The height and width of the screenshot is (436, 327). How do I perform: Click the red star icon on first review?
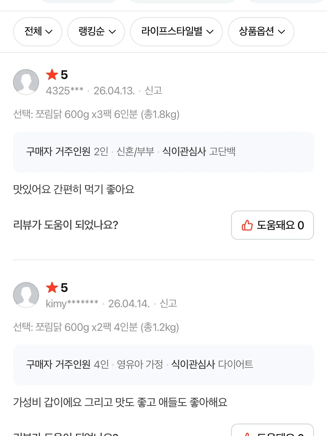coord(52,74)
